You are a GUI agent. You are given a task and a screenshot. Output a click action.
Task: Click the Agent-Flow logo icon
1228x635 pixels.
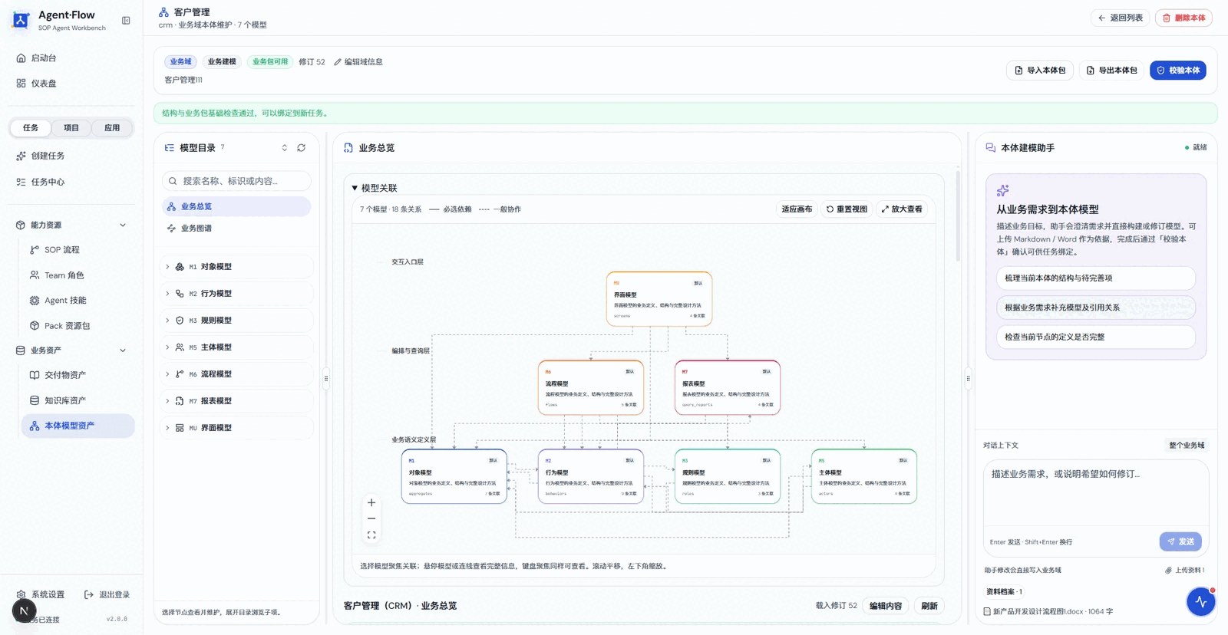click(21, 21)
